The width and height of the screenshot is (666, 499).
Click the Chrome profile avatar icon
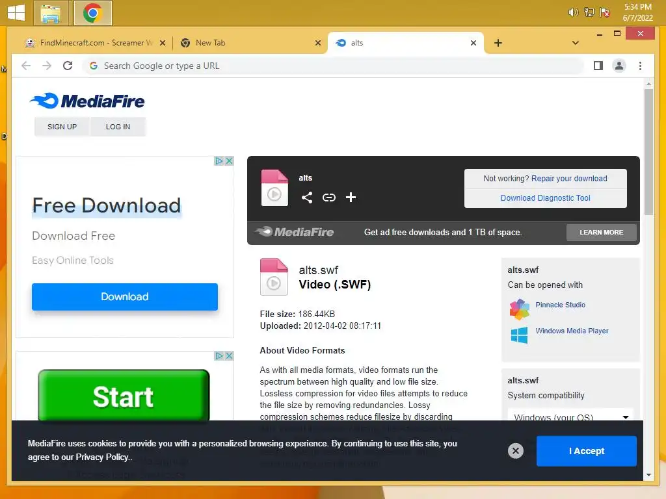(619, 66)
